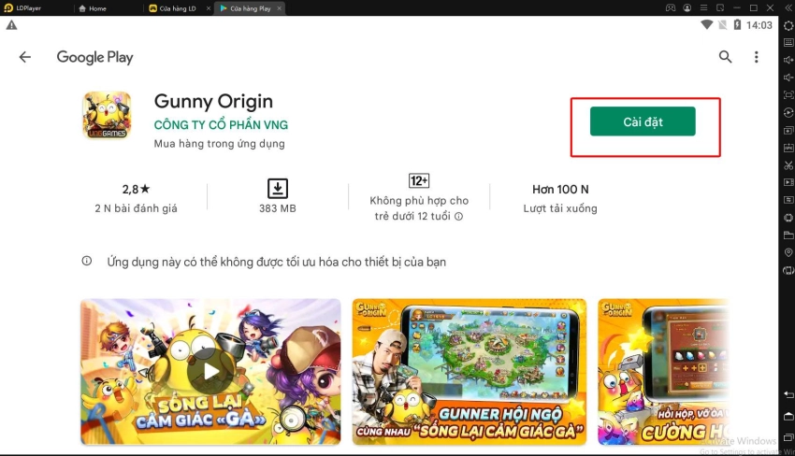Take screenshot with scissors icon
The image size is (795, 456).
pyautogui.click(x=788, y=165)
